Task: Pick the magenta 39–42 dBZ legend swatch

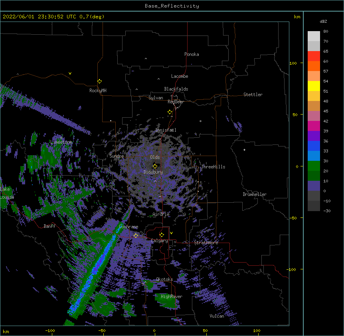Action: pyautogui.click(x=314, y=126)
